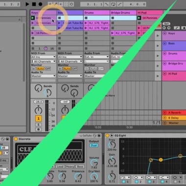Open Bass track MIDI From All Ins dropdown

[70, 57]
